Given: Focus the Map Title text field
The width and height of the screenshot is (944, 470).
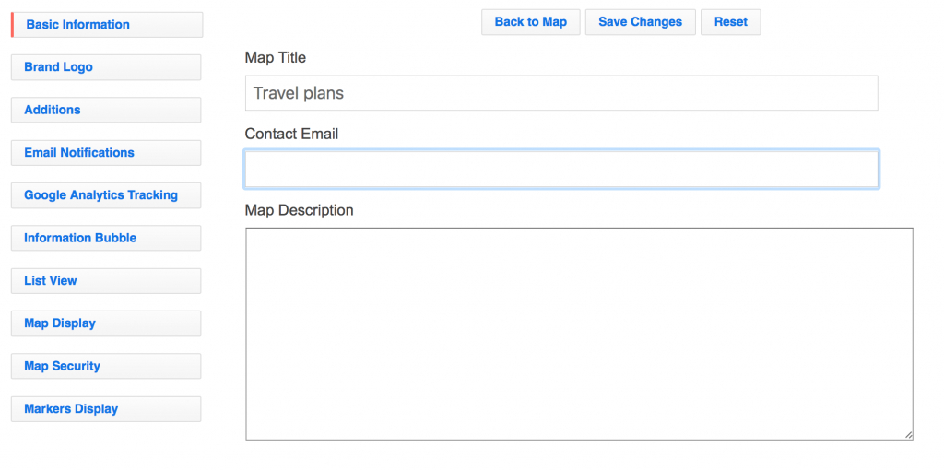Looking at the screenshot, I should point(560,93).
